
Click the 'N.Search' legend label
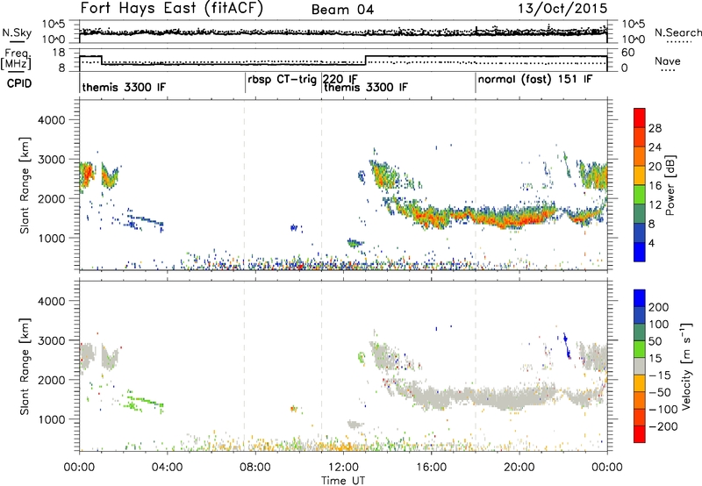tap(677, 32)
